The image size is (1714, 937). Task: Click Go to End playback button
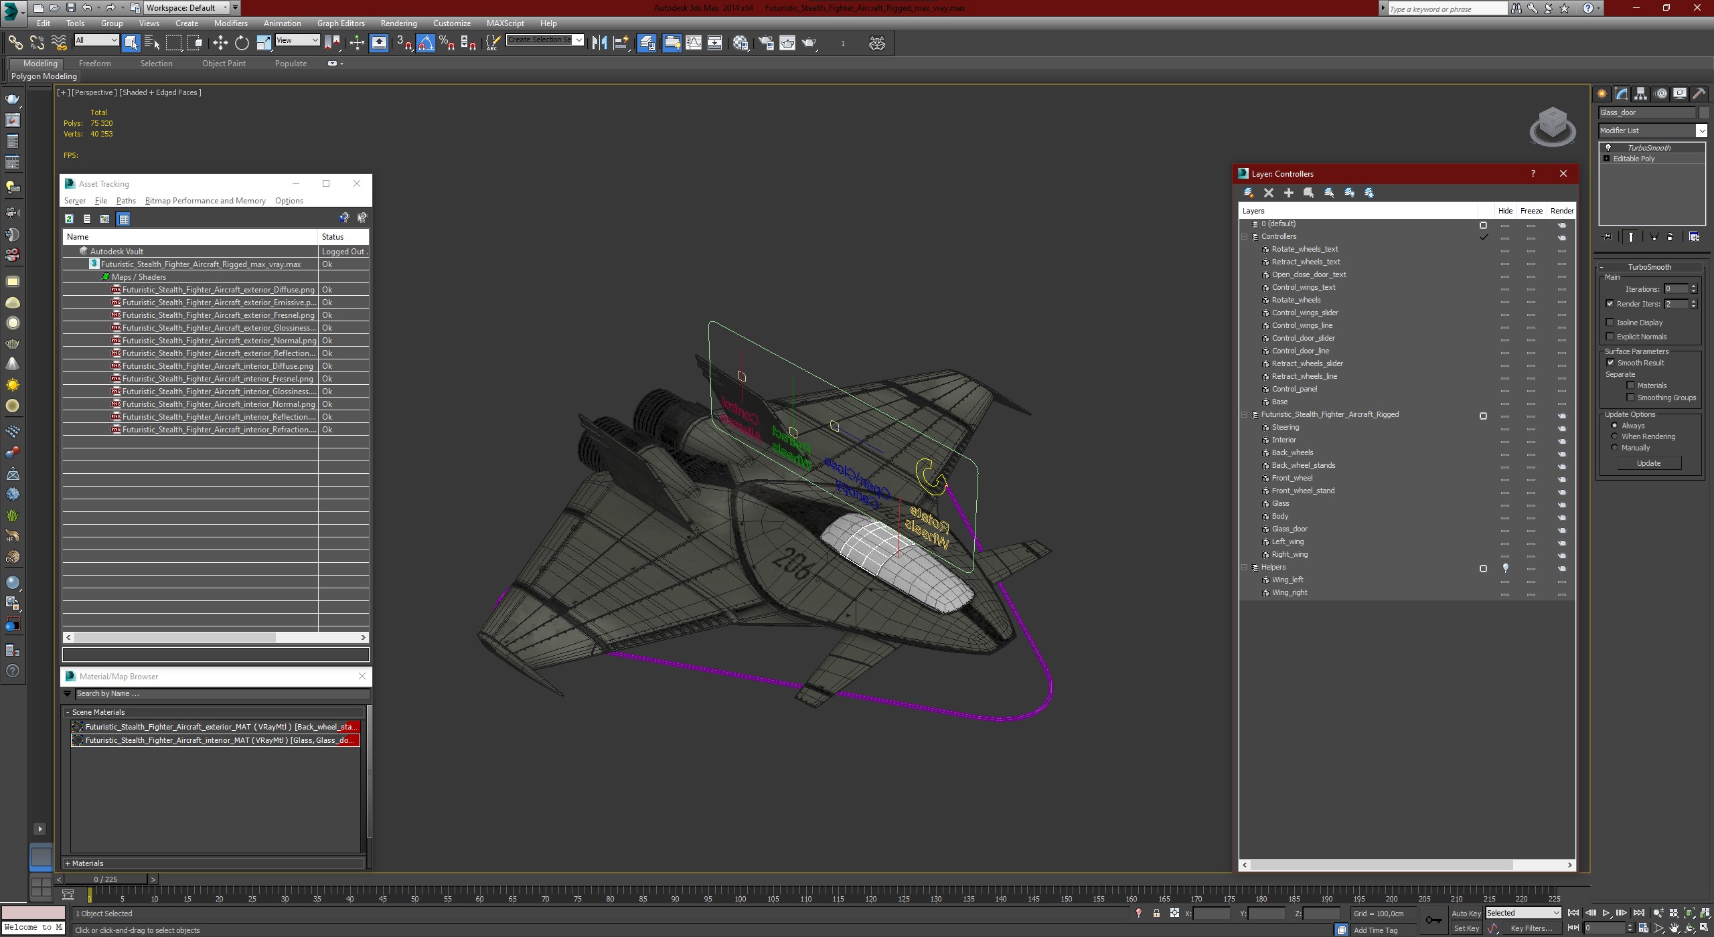pos(1638,913)
